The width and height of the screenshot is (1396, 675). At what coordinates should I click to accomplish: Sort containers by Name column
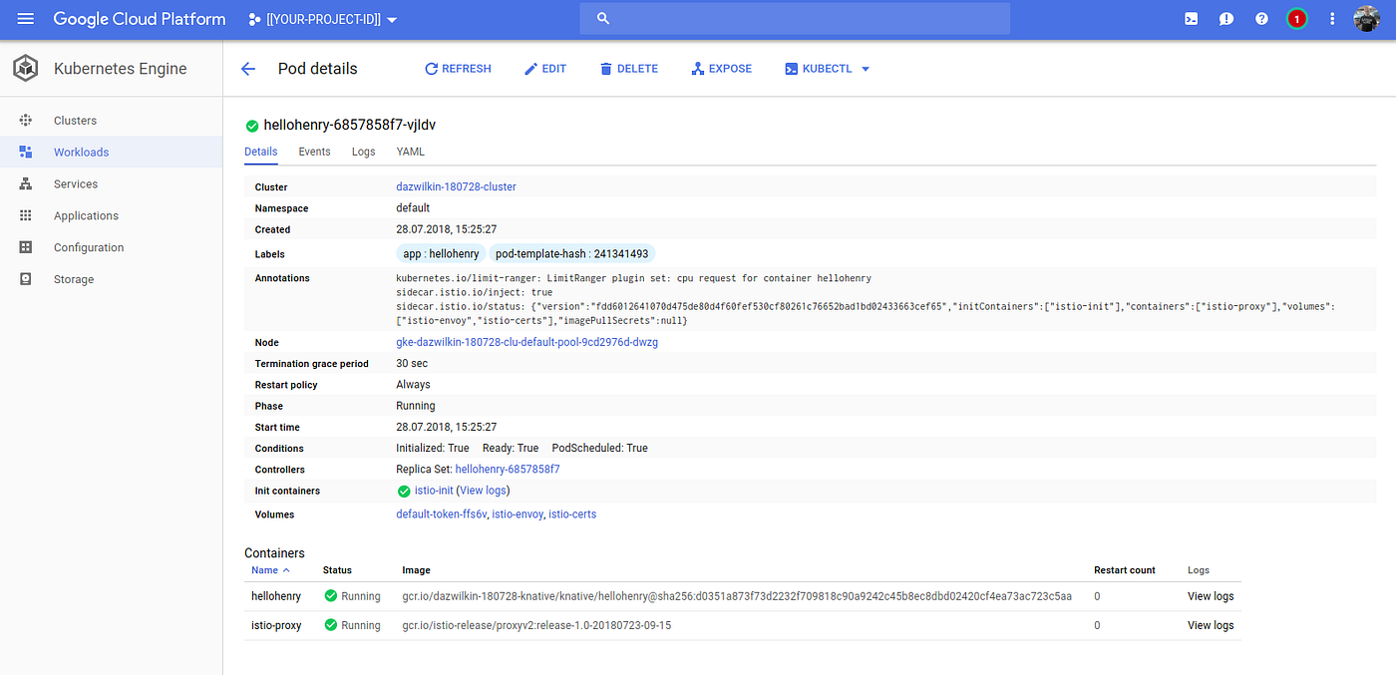tap(270, 570)
